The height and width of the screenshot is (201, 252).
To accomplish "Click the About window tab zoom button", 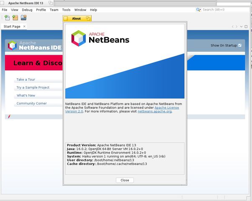I will [x=88, y=18].
